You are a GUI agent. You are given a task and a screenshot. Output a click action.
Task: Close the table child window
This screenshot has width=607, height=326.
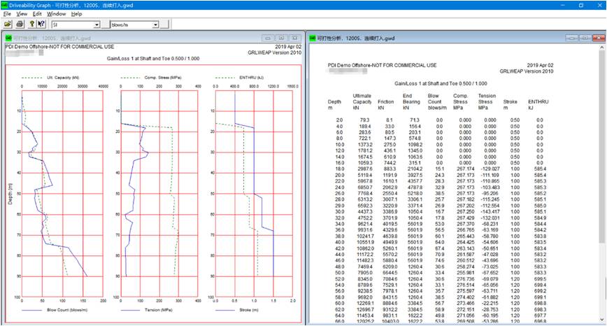tap(599, 37)
